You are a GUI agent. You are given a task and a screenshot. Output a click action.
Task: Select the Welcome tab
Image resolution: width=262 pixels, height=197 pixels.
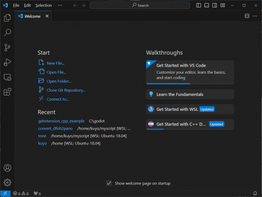pos(33,16)
